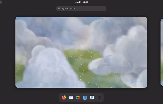Open the May 21 04:40 clock menu
Screen dimensions: 163x104
81,2
